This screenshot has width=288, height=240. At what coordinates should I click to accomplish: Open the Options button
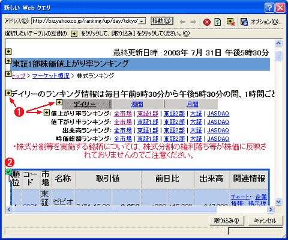(266, 22)
